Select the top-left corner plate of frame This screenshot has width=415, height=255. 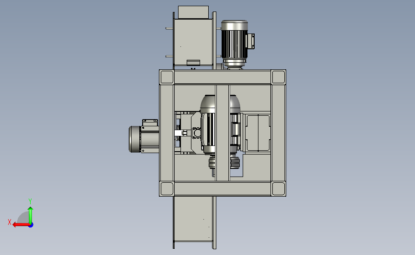coord(167,77)
